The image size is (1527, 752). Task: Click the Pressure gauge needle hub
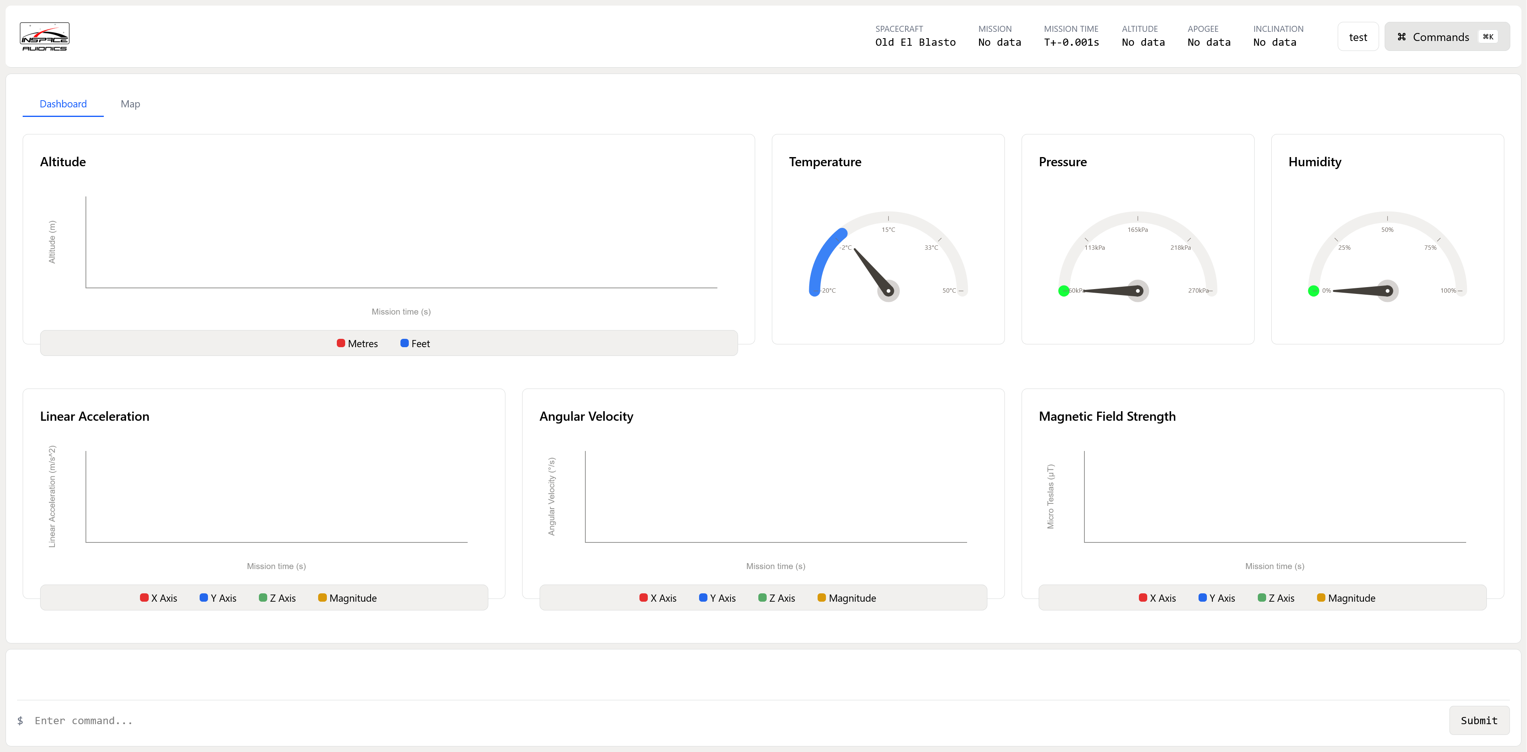(x=1138, y=291)
